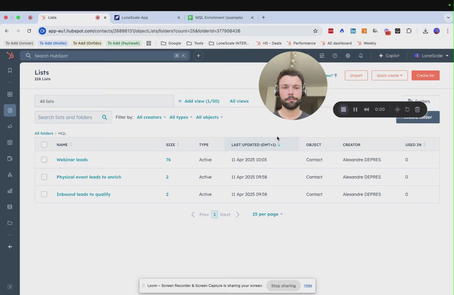454x295 pixels.
Task: Open the Commerce wallet sidebar icon
Action: (x=10, y=159)
